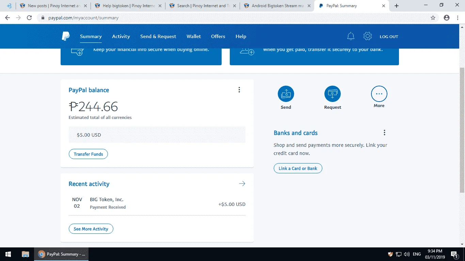
Task: Bookmark this page with the star
Action: point(433,18)
